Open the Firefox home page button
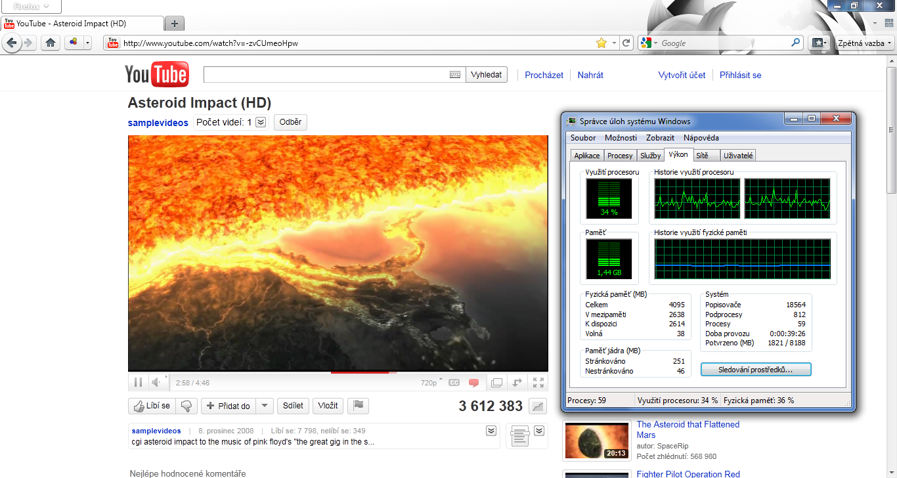This screenshot has height=478, width=897. coord(51,43)
